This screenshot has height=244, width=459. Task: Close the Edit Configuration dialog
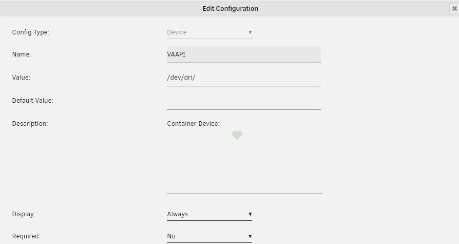tap(454, 9)
